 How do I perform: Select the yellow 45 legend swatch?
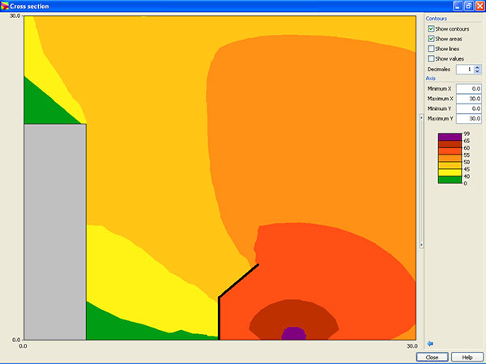click(x=450, y=172)
